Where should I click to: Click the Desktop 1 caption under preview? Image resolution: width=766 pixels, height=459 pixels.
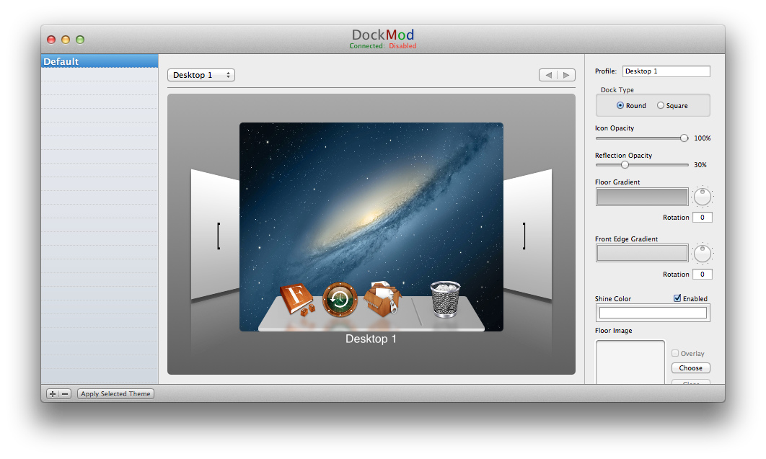click(x=371, y=339)
